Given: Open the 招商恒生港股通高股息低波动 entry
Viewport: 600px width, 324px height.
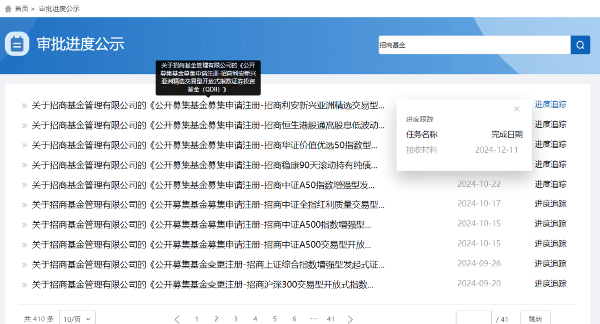Looking at the screenshot, I should [208, 125].
